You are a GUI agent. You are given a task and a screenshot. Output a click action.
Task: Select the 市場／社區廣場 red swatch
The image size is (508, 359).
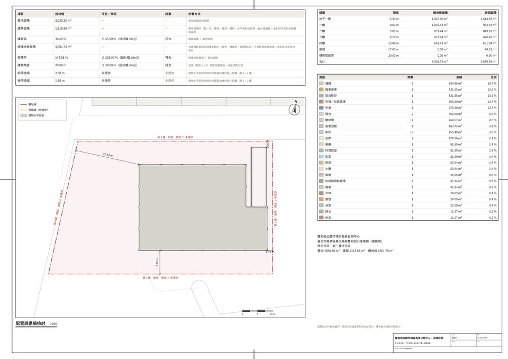pyautogui.click(x=321, y=102)
